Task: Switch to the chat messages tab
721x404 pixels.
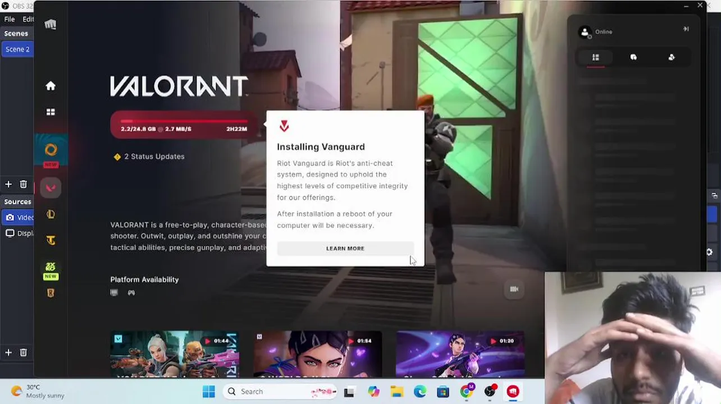Action: click(633, 57)
